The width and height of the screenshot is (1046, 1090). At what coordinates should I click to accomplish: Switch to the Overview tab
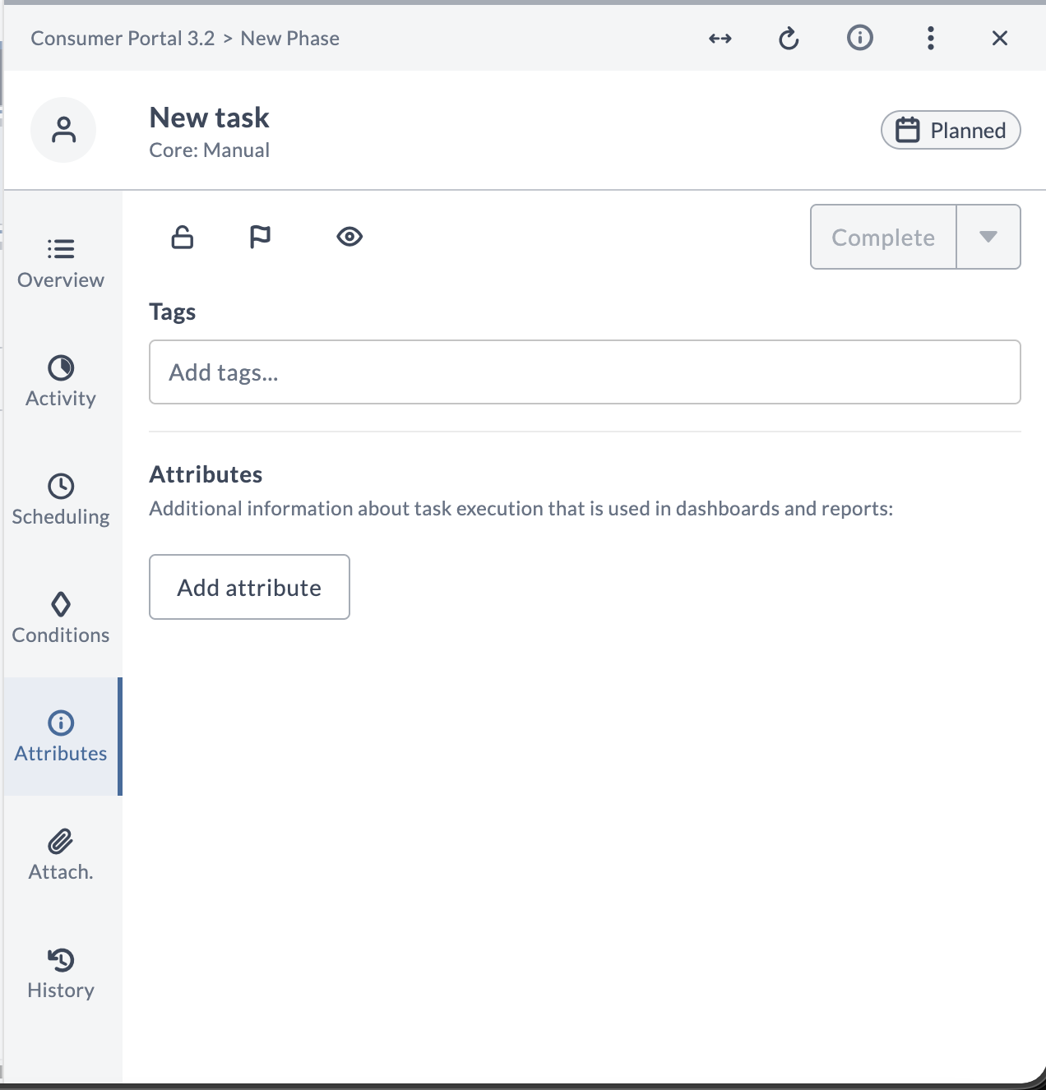[61, 263]
